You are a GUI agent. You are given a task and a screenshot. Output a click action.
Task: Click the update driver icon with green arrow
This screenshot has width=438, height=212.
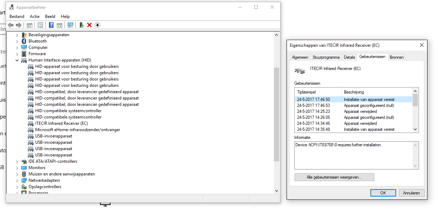tap(81, 25)
